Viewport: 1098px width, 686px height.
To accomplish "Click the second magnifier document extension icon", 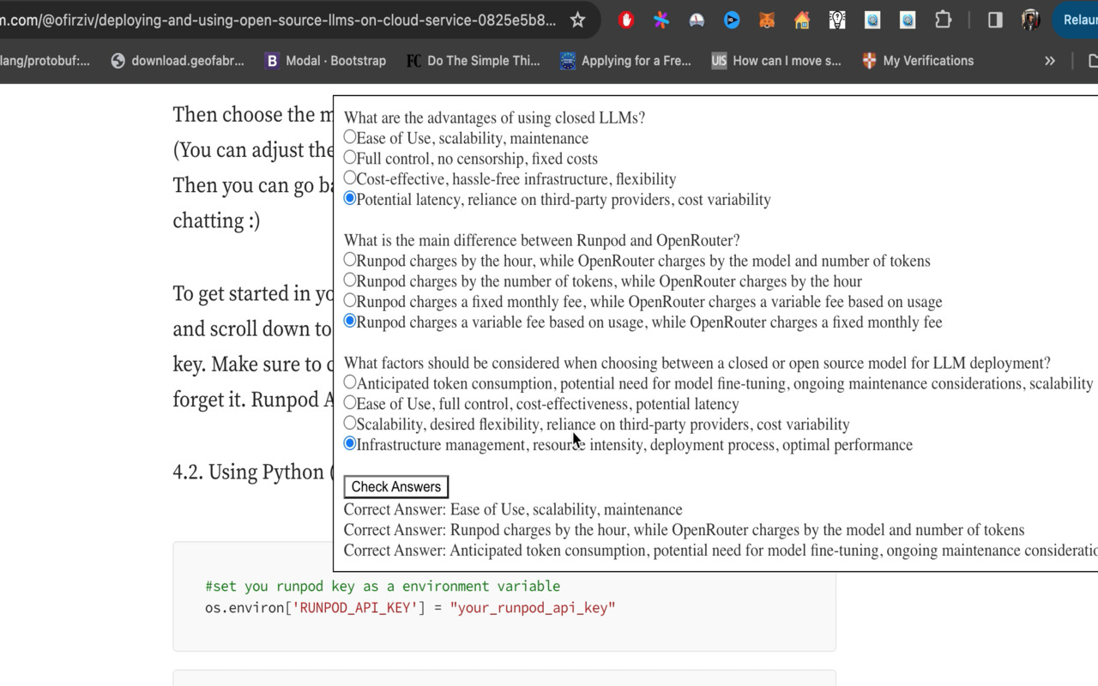I will click(x=908, y=20).
